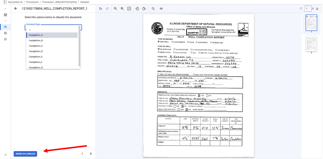Click the undo arrow in viewer toolbar
323x159 pixels.
[x=100, y=9]
